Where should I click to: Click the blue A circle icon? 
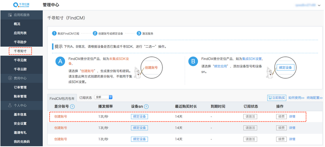[60, 62]
